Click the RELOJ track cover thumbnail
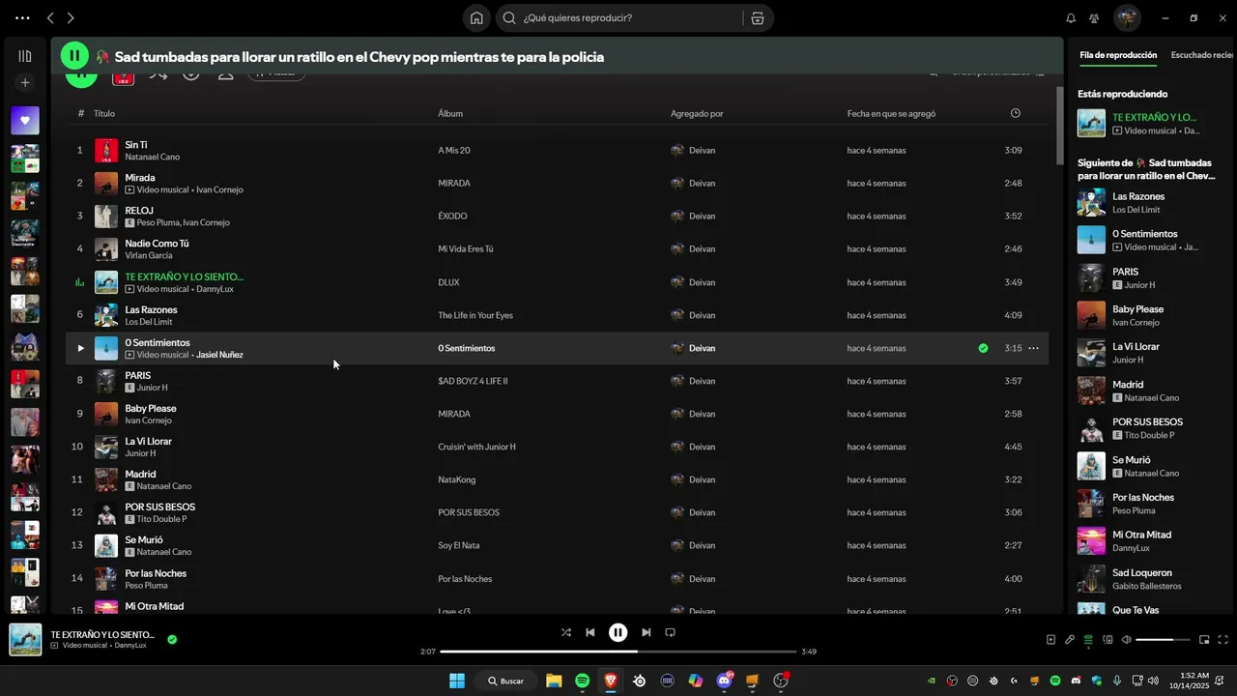 [x=106, y=217]
